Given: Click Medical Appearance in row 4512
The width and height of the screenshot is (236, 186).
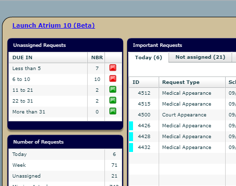Looking at the screenshot, I should [x=187, y=93].
